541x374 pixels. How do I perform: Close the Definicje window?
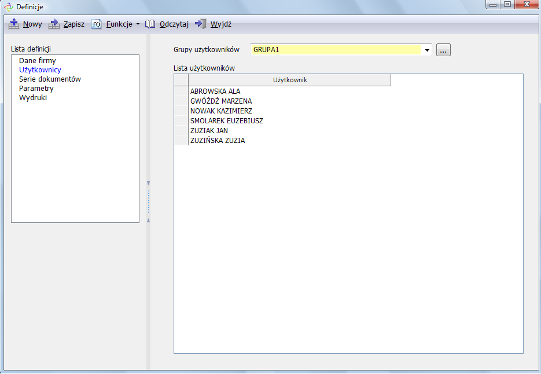pyautogui.click(x=527, y=5)
